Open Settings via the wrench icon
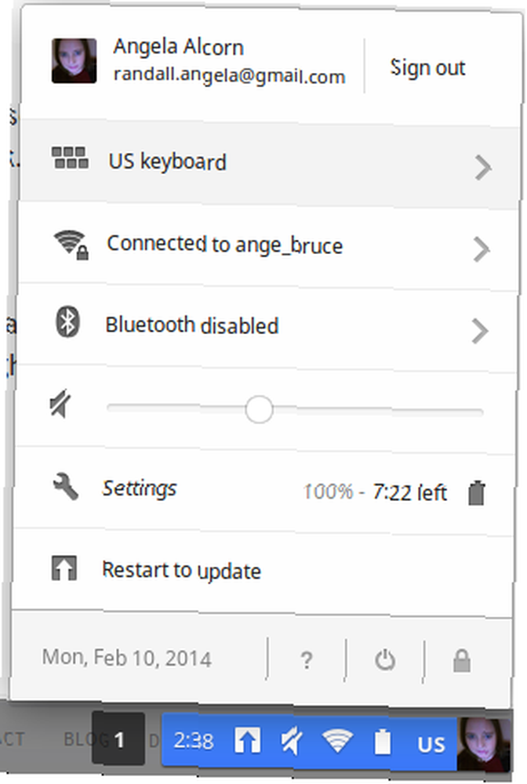The width and height of the screenshot is (527, 784). pos(66,487)
